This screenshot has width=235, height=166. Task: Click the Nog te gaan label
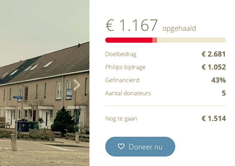click(121, 119)
